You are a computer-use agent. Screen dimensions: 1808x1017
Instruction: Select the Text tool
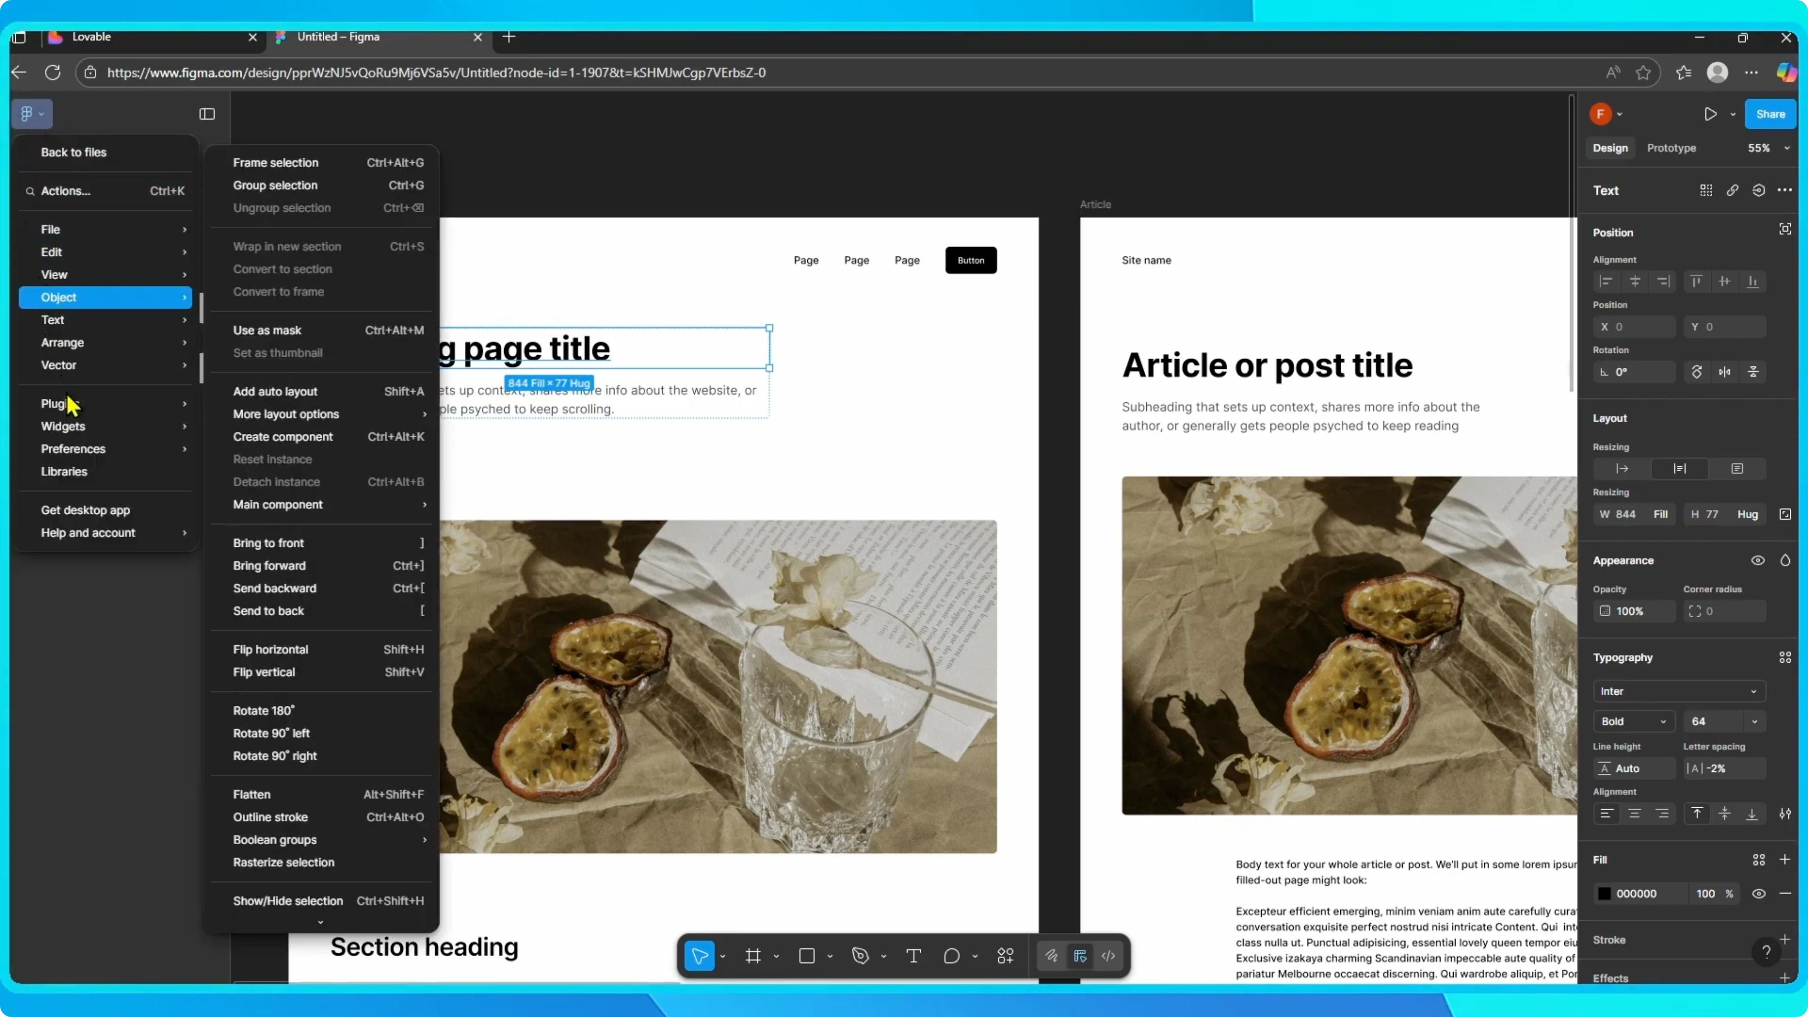(x=914, y=955)
